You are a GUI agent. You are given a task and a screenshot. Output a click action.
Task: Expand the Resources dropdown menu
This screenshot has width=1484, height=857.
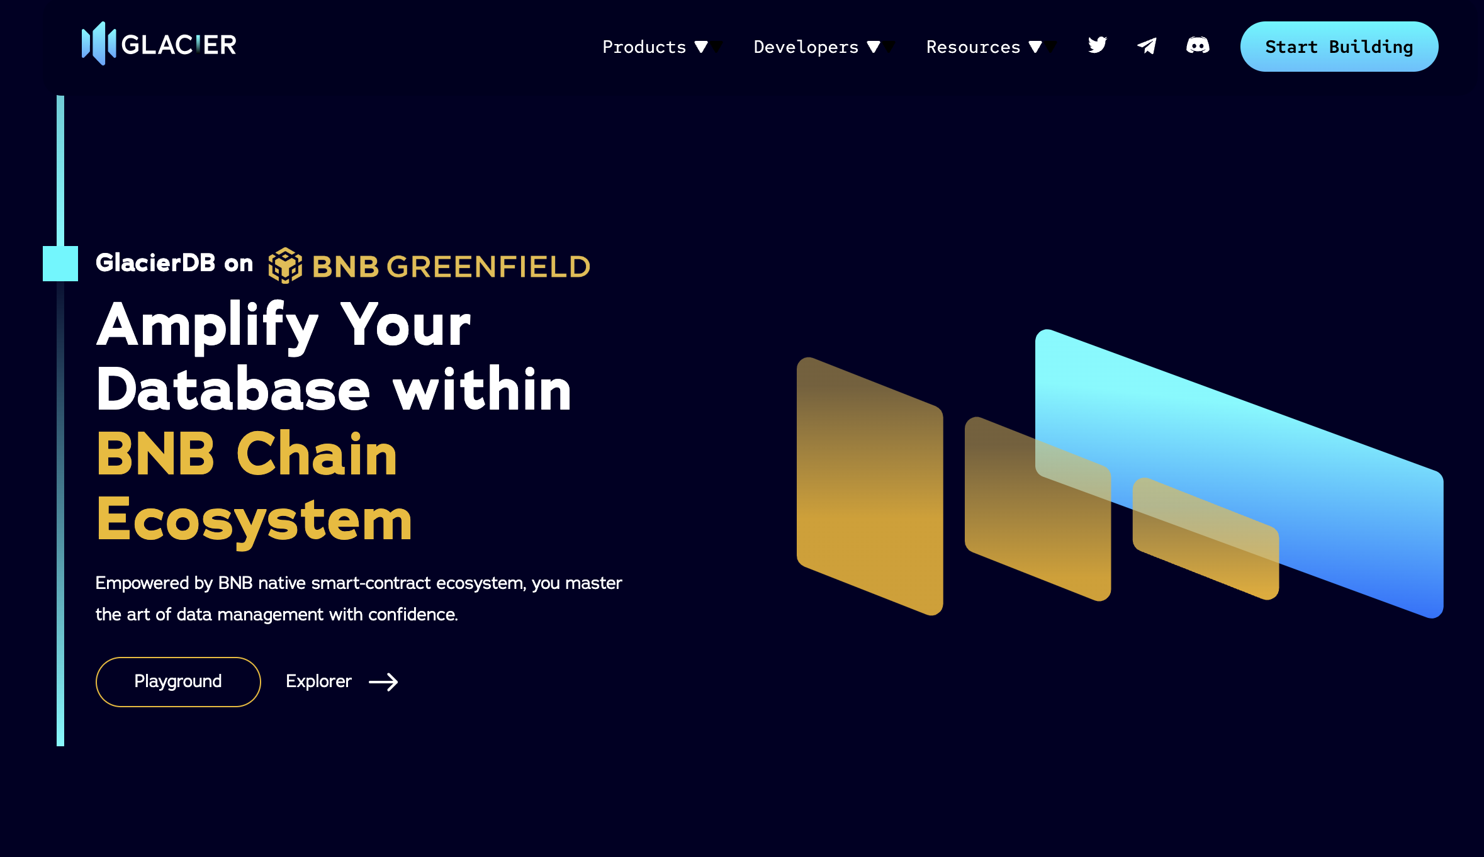[x=984, y=46]
